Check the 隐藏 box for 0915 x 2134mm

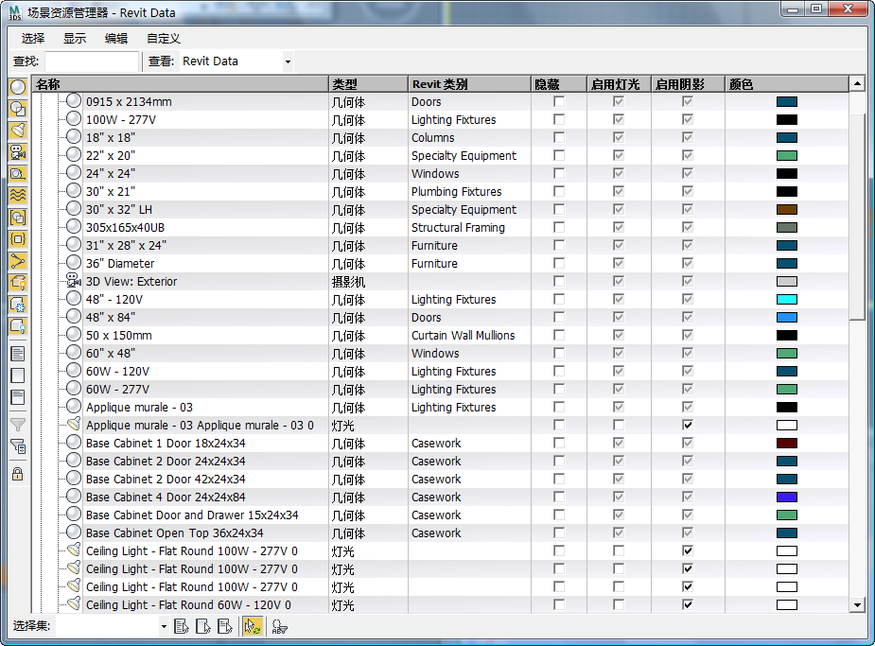(559, 101)
